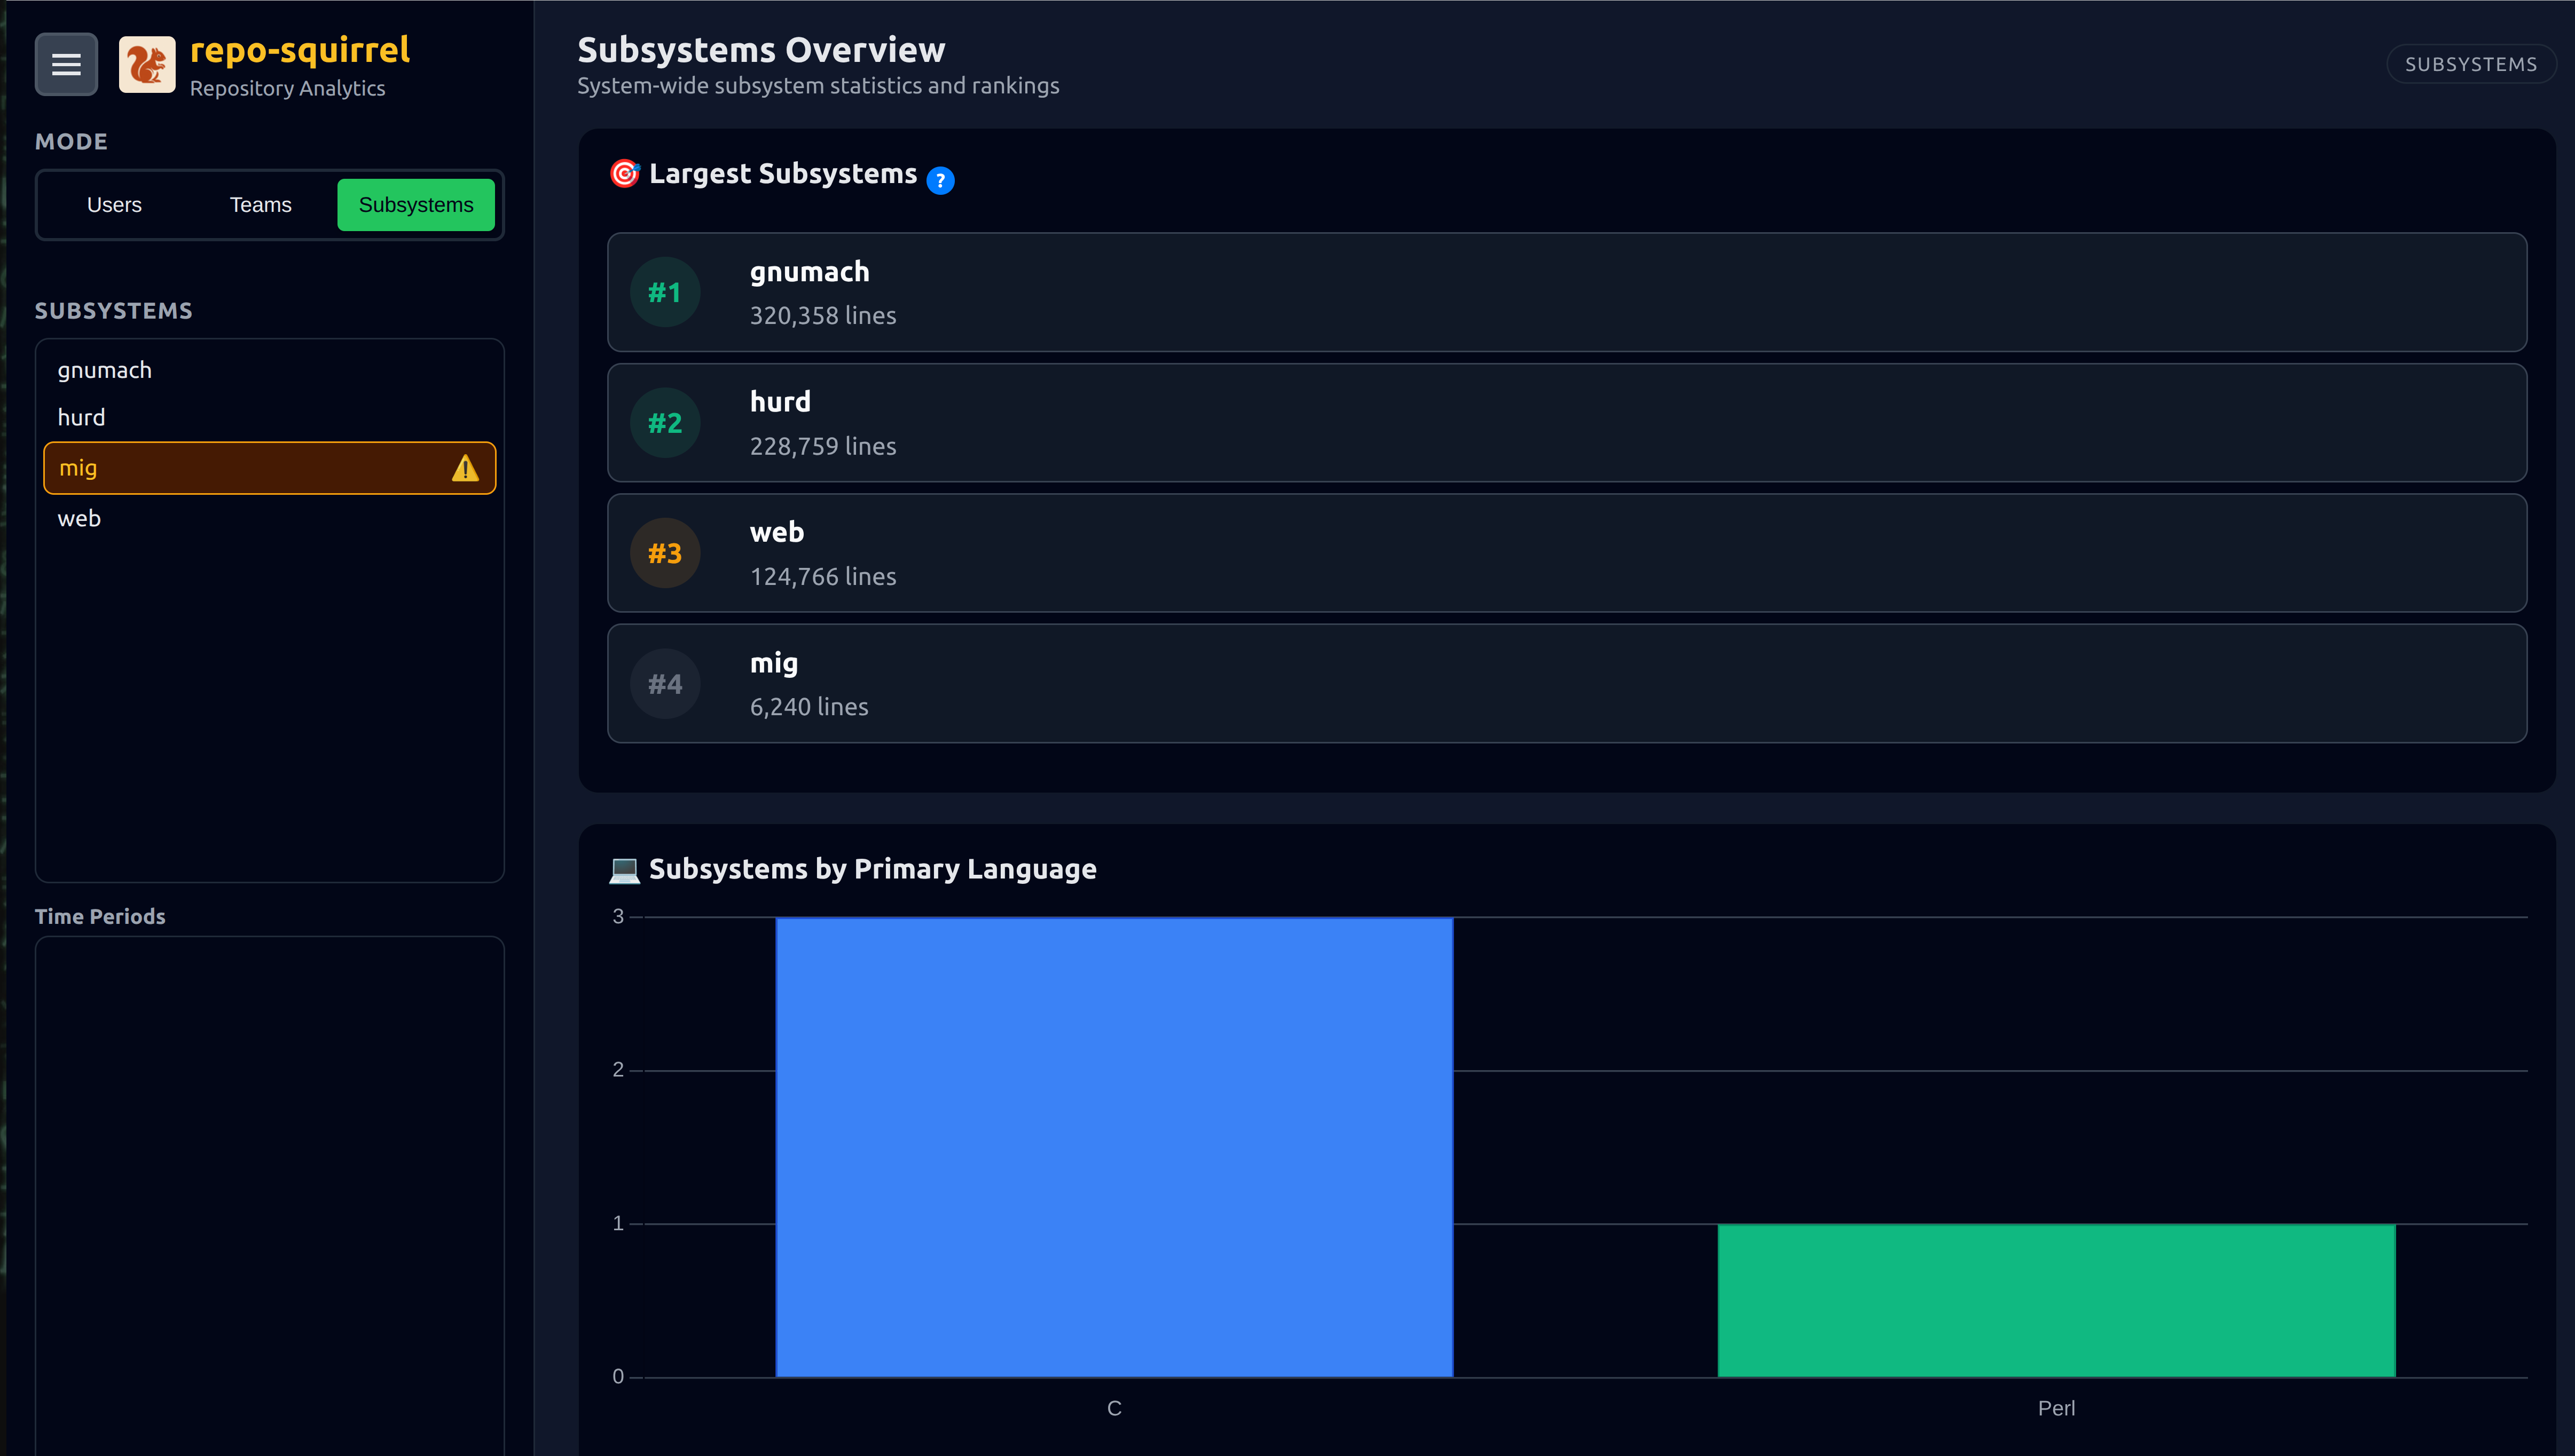
Task: Switch mode to Users
Action: [x=113, y=204]
